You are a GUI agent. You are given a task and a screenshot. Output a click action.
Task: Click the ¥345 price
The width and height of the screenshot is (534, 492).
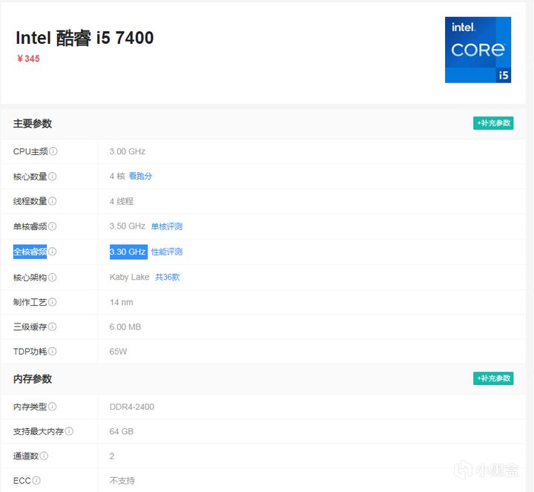pos(28,59)
